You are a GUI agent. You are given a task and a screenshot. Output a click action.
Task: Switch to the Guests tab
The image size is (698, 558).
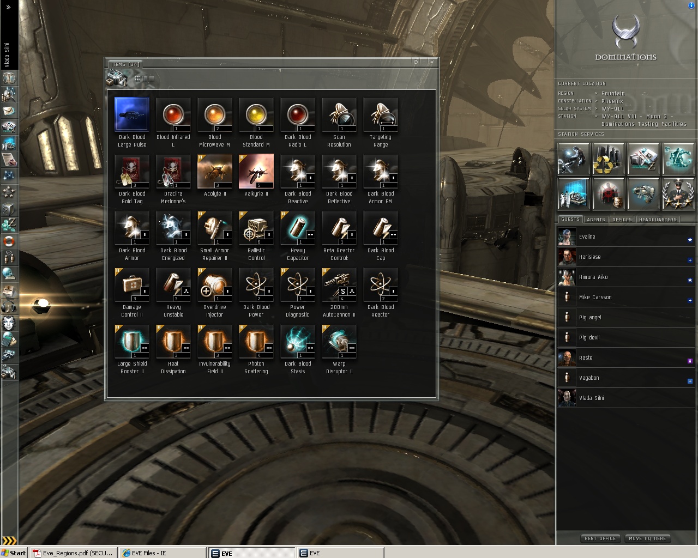click(570, 220)
